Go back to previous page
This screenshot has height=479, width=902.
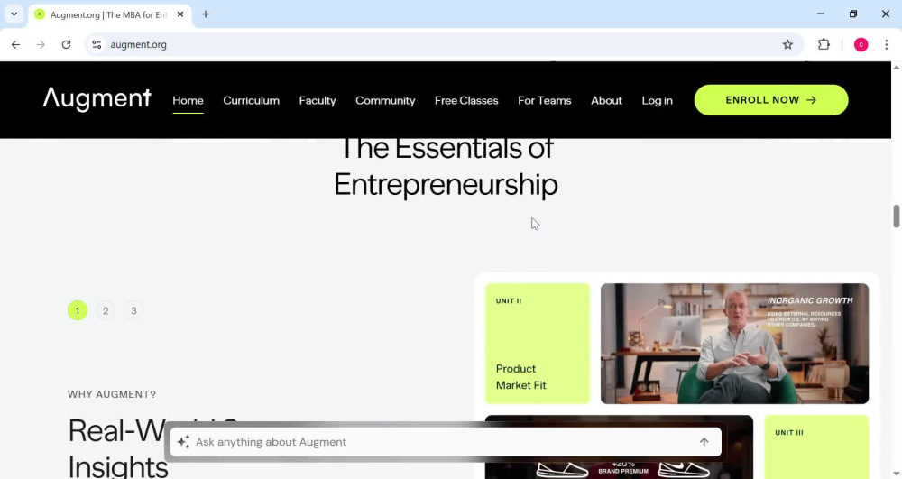15,44
